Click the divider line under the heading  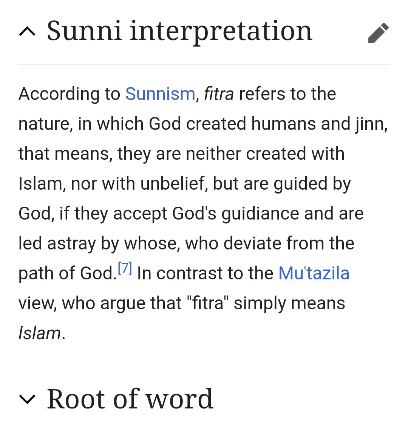pos(204,64)
